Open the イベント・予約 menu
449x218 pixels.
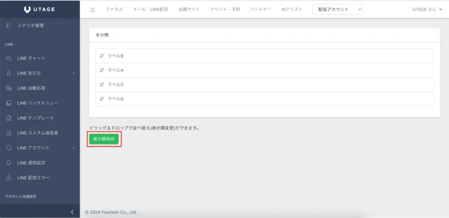(x=225, y=10)
